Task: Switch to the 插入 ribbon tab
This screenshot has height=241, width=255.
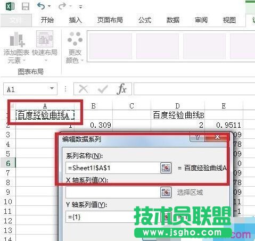Action: 75,20
